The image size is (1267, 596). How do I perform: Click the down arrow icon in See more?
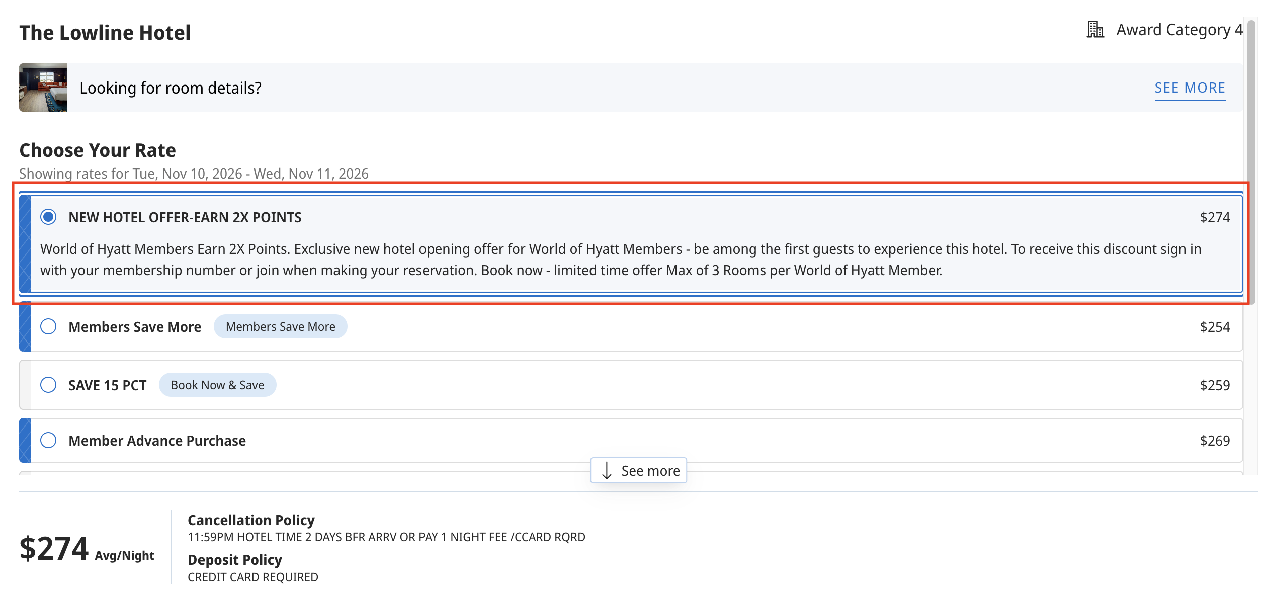pyautogui.click(x=607, y=471)
